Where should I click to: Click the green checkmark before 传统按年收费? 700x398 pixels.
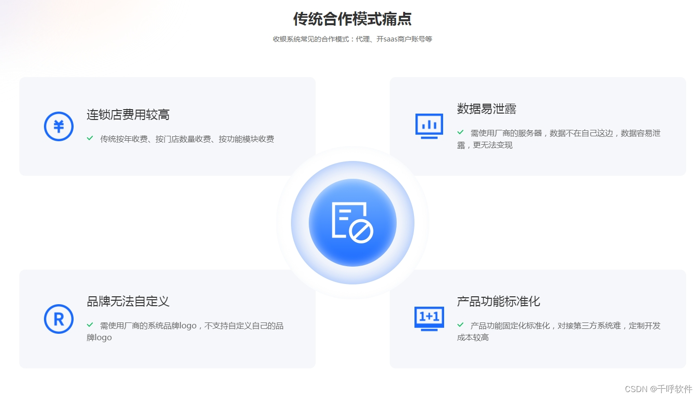90,138
